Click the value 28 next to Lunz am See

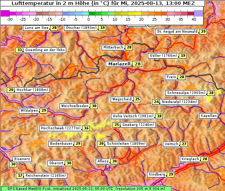54,28
